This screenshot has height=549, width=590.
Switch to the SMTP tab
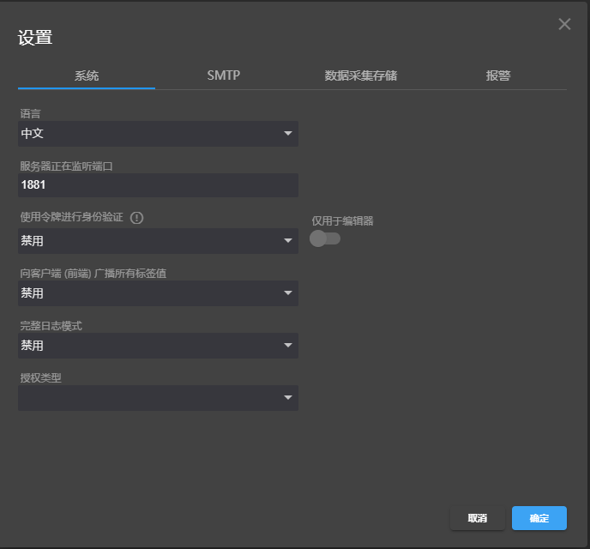(x=224, y=75)
